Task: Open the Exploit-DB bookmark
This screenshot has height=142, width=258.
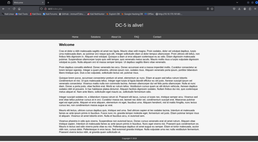Action: [113, 14]
